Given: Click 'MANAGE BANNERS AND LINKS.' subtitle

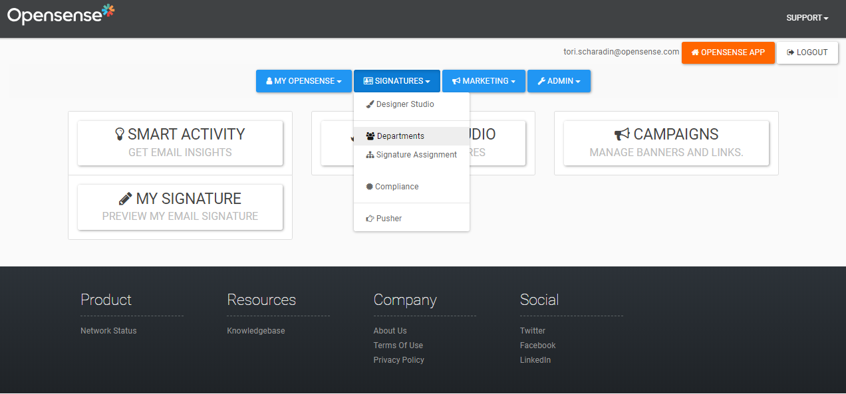Looking at the screenshot, I should pos(666,152).
